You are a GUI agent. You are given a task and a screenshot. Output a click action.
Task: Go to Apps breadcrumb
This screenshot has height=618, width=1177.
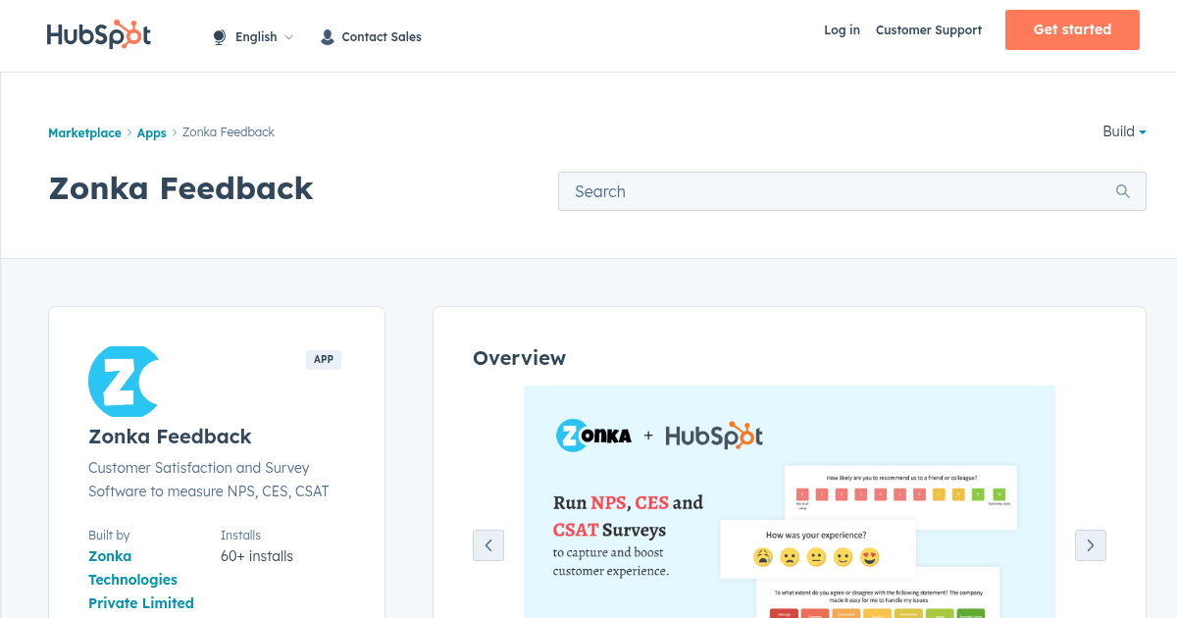[151, 132]
